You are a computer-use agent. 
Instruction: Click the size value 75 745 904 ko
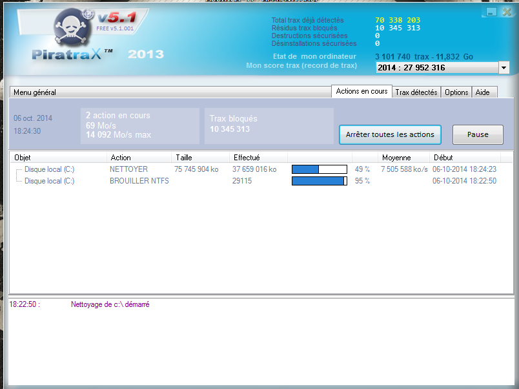[x=196, y=169]
